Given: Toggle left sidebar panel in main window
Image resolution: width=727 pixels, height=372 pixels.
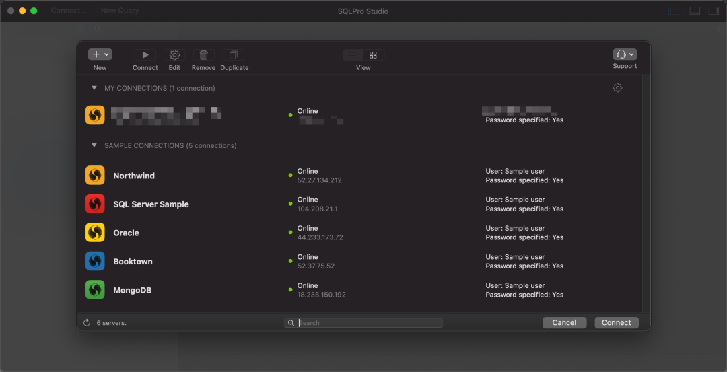Looking at the screenshot, I should click(x=674, y=11).
